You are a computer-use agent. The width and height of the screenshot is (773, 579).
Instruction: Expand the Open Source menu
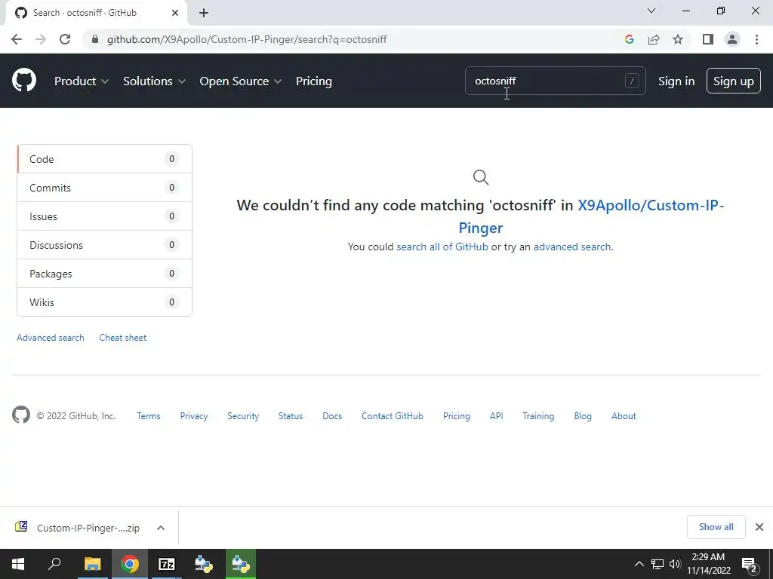pos(241,81)
